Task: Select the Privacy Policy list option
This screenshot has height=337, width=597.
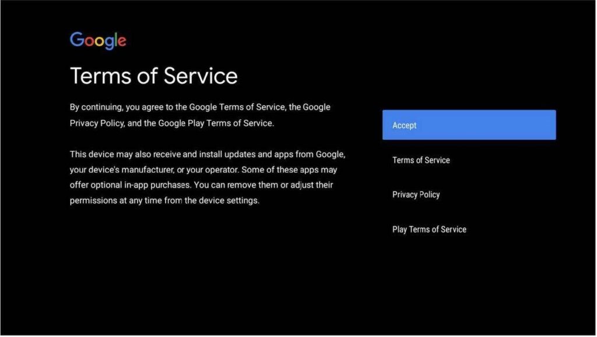Action: 416,194
